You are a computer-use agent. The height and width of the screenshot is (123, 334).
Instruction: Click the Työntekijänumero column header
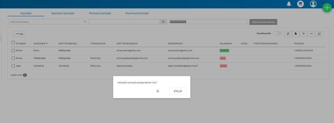[x=265, y=44]
